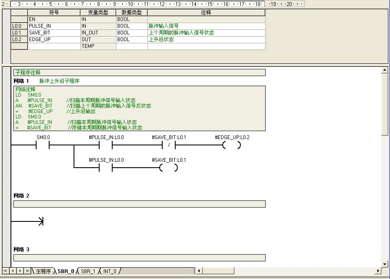The width and height of the screenshot is (390, 279).
Task: Click empty symbol cell in TEMP row
Action: pyautogui.click(x=54, y=46)
